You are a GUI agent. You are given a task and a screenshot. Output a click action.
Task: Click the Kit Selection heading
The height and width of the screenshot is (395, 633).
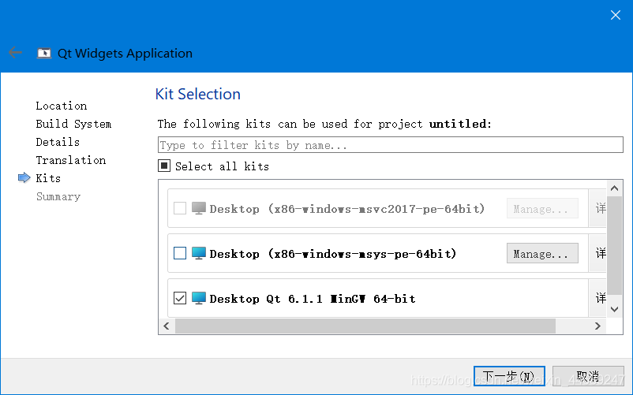[198, 94]
